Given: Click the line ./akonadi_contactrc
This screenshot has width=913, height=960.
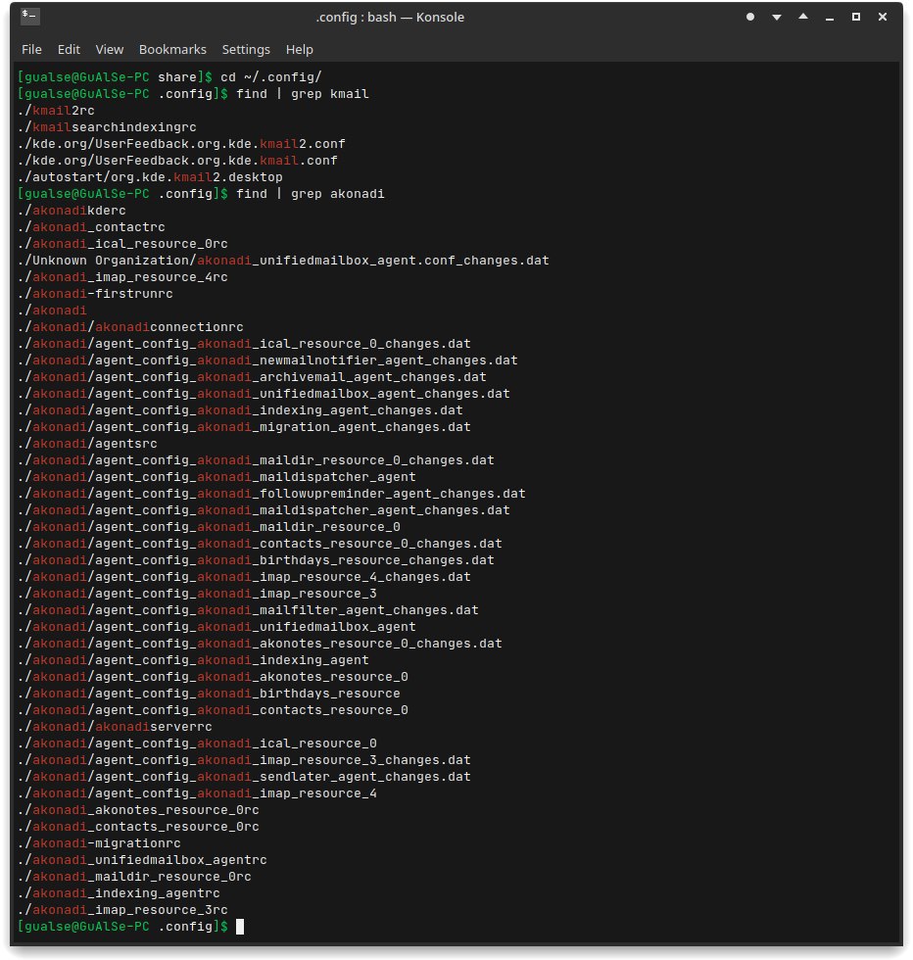Looking at the screenshot, I should tap(91, 227).
